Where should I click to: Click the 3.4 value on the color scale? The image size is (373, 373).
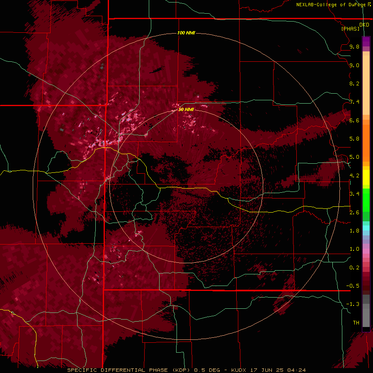coord(354,194)
